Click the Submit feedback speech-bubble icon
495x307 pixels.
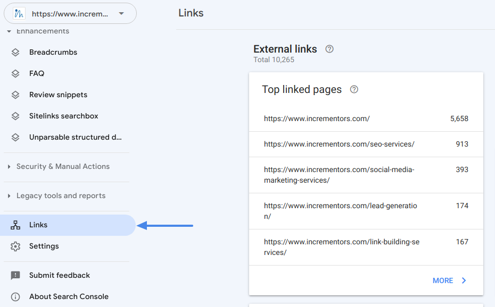(15, 276)
